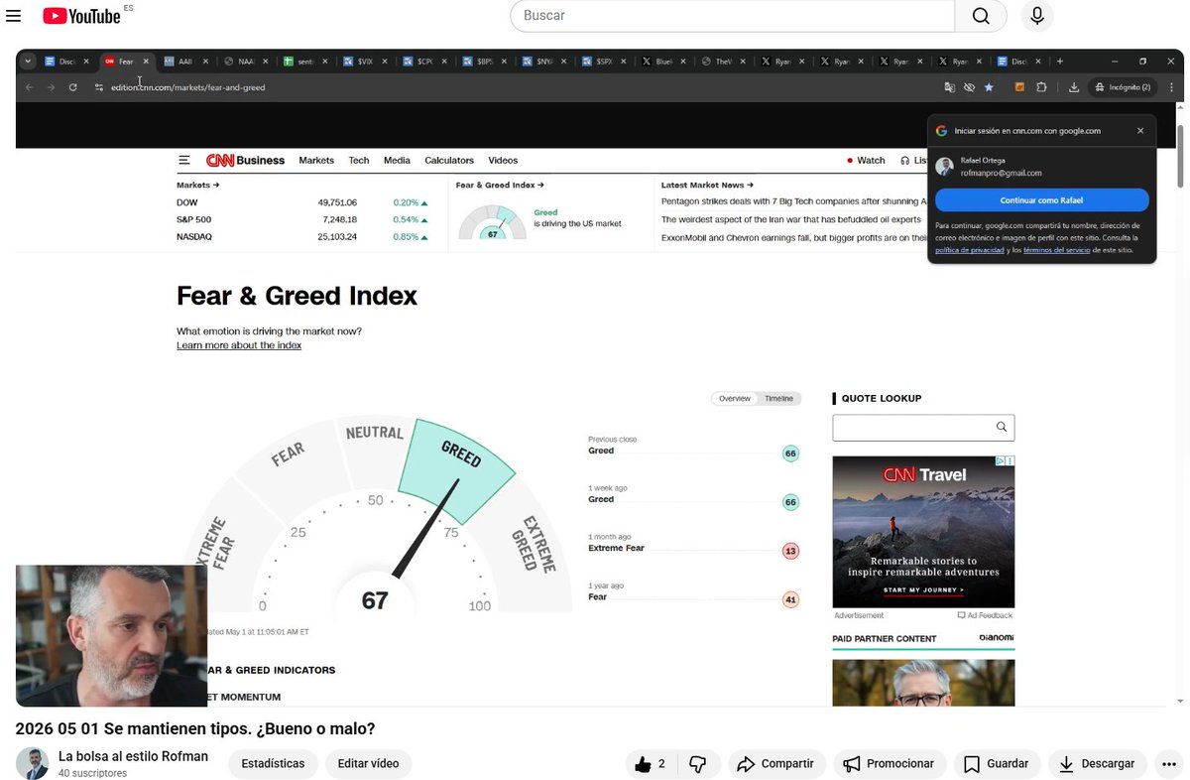The width and height of the screenshot is (1190, 780).
Task: Like the video with thumbs-up button
Action: 650,764
